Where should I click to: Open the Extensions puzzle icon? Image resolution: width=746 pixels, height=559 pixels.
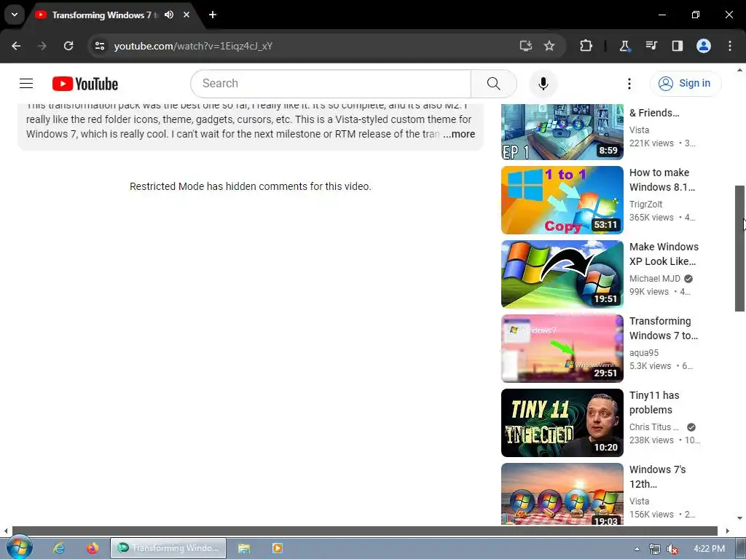coord(586,46)
